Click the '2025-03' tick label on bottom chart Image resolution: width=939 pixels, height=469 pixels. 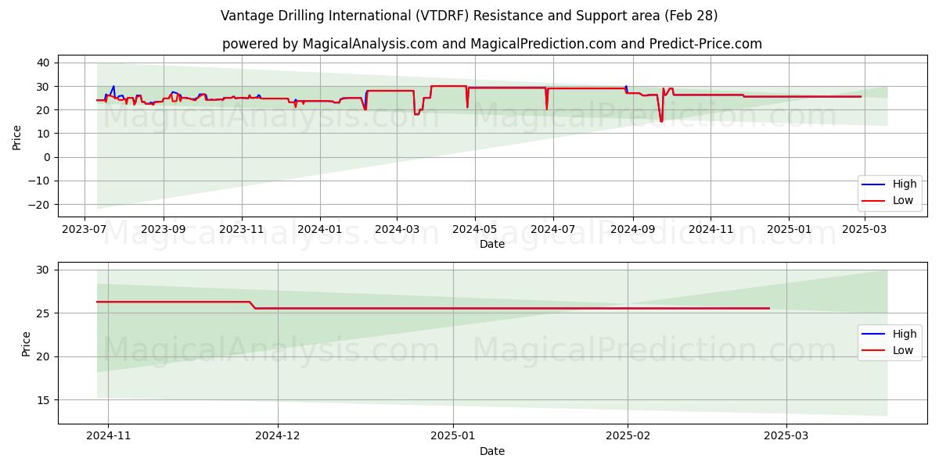tap(786, 437)
